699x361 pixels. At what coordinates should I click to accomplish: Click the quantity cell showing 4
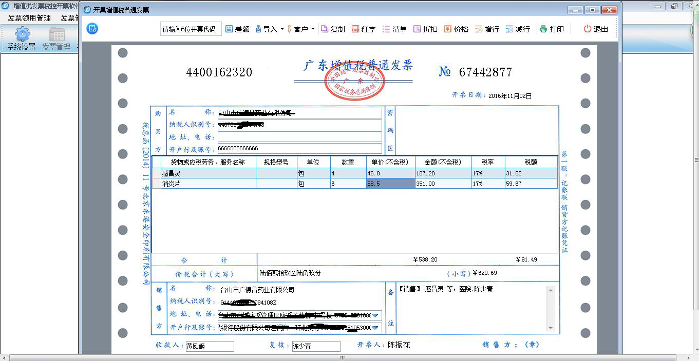pos(348,174)
